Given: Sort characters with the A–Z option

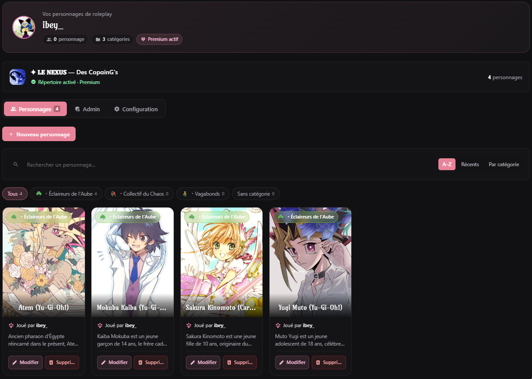Looking at the screenshot, I should point(447,164).
